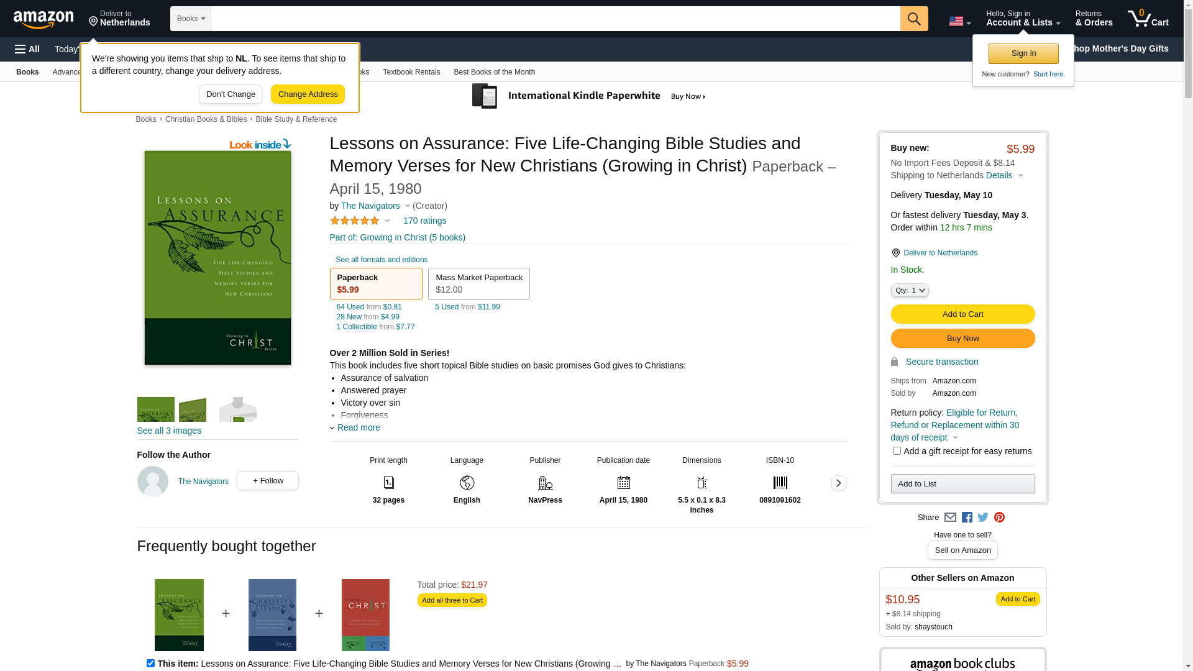This screenshot has width=1193, height=671.
Task: Share via Facebook icon
Action: tap(967, 518)
